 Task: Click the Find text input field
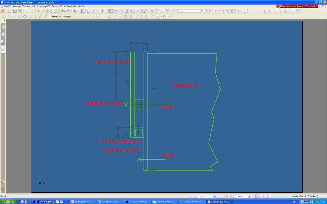point(189,11)
